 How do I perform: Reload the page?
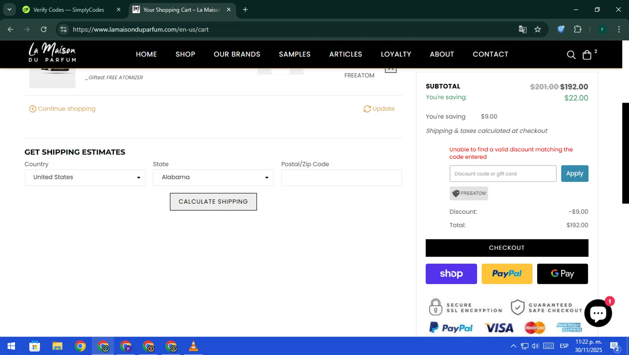44,29
